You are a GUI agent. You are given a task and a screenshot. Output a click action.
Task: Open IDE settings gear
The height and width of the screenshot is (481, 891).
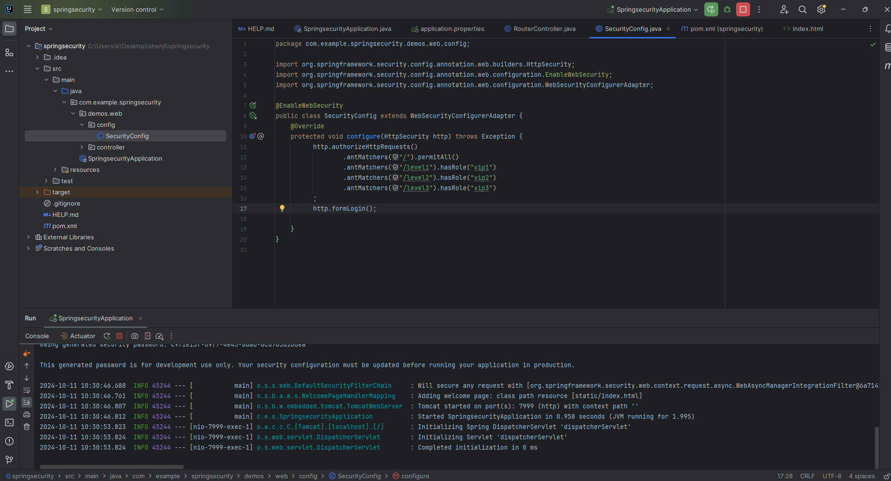(x=821, y=9)
